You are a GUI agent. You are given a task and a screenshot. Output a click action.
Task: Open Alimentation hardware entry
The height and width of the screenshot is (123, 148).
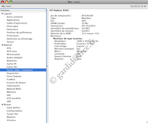tap(13, 54)
